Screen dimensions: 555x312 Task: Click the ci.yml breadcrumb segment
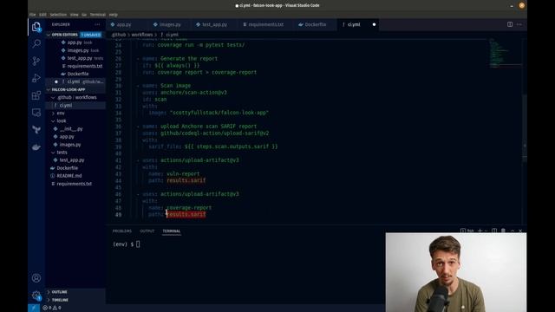[172, 35]
